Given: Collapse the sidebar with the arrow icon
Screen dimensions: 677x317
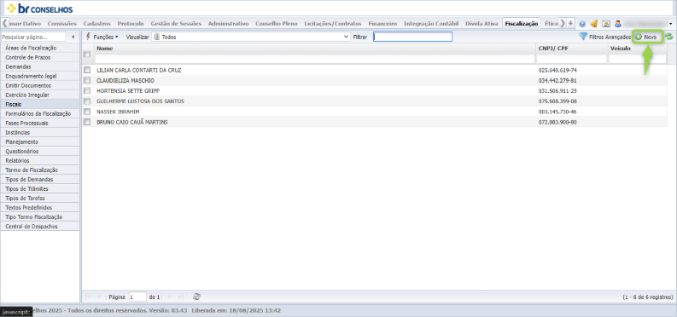Looking at the screenshot, I should point(73,37).
